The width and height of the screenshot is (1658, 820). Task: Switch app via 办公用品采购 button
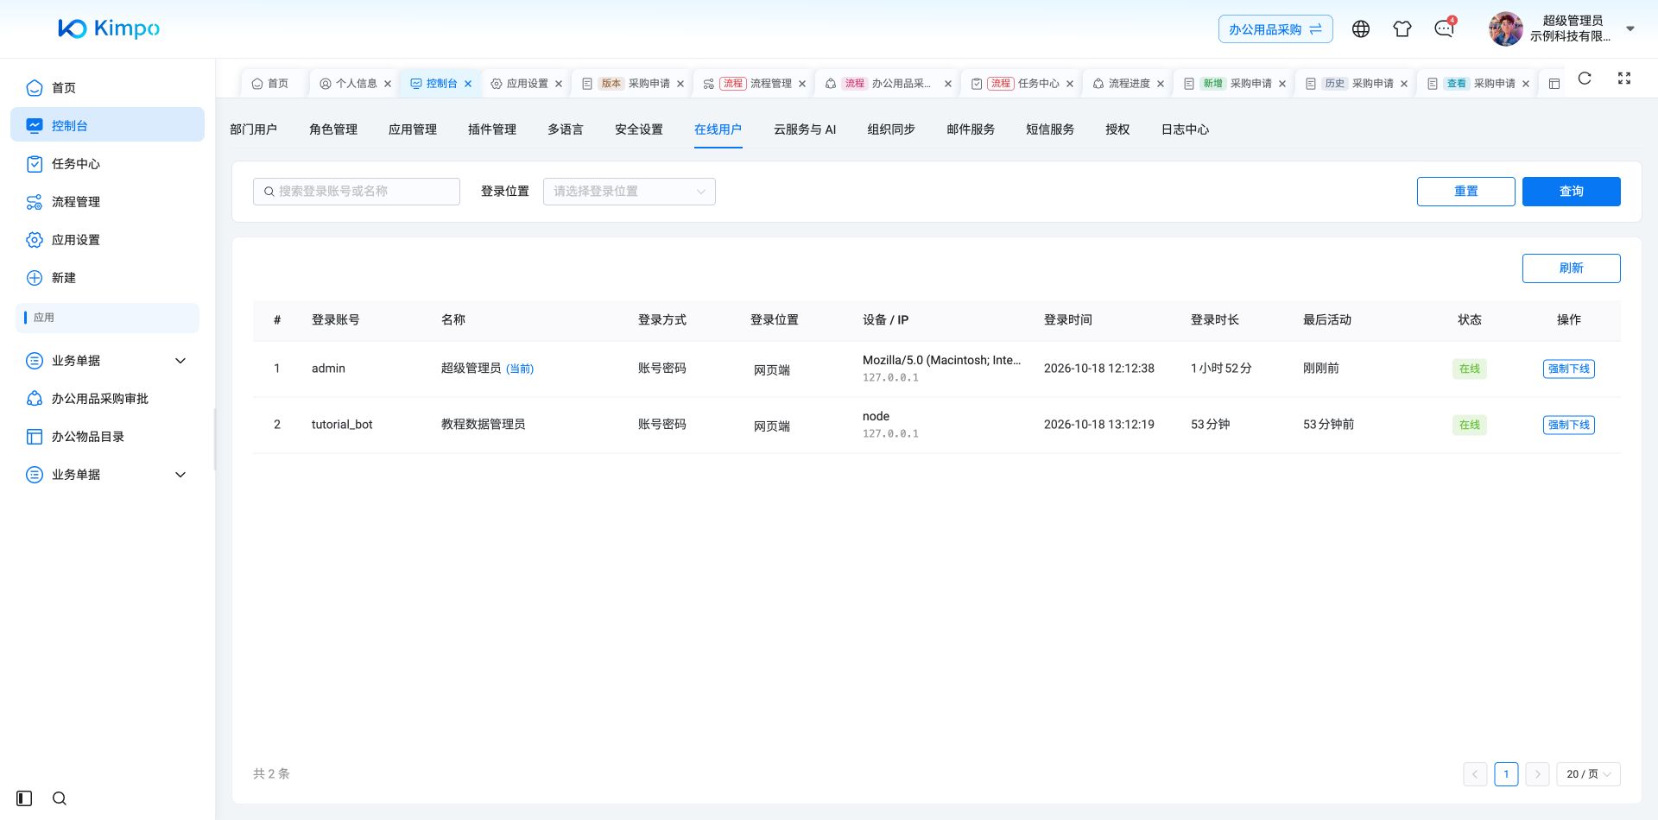(1275, 29)
